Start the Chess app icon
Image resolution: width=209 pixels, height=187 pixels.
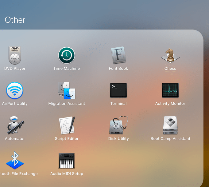(170, 56)
